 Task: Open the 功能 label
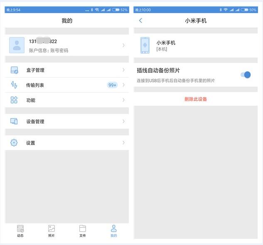point(31,100)
